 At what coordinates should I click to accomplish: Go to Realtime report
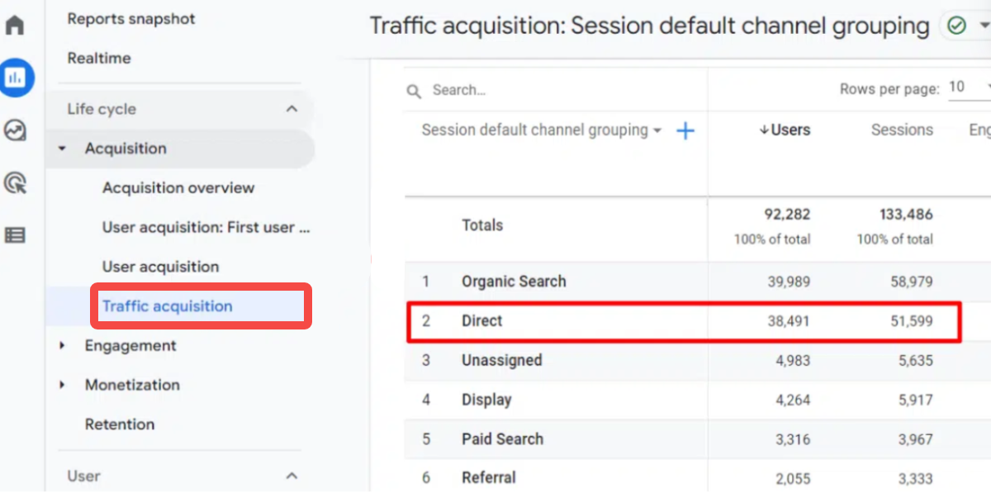coord(99,59)
